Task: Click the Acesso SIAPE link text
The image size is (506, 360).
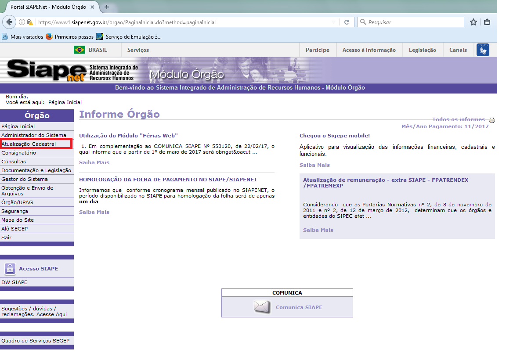Action: point(38,269)
